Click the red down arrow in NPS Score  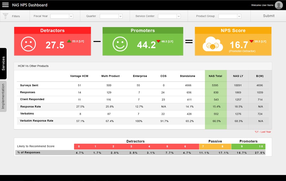[x=251, y=41]
